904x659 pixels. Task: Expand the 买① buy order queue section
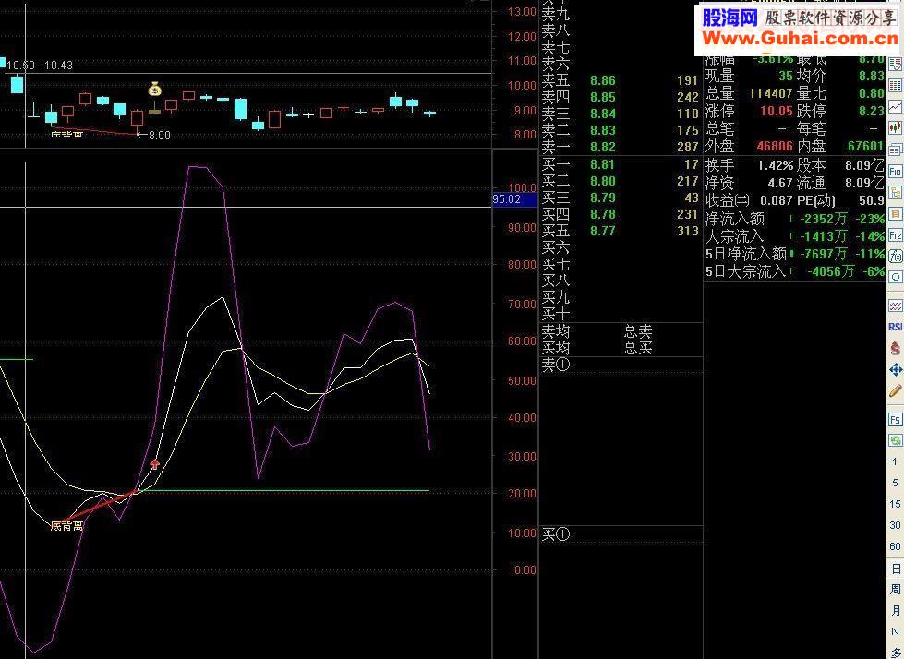[x=556, y=534]
